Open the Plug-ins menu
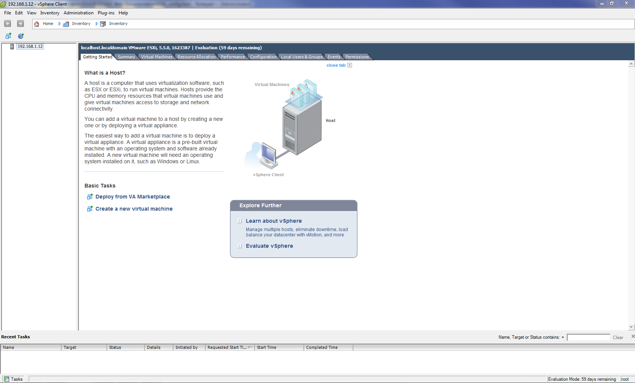Viewport: 635px width, 383px height. 106,13
